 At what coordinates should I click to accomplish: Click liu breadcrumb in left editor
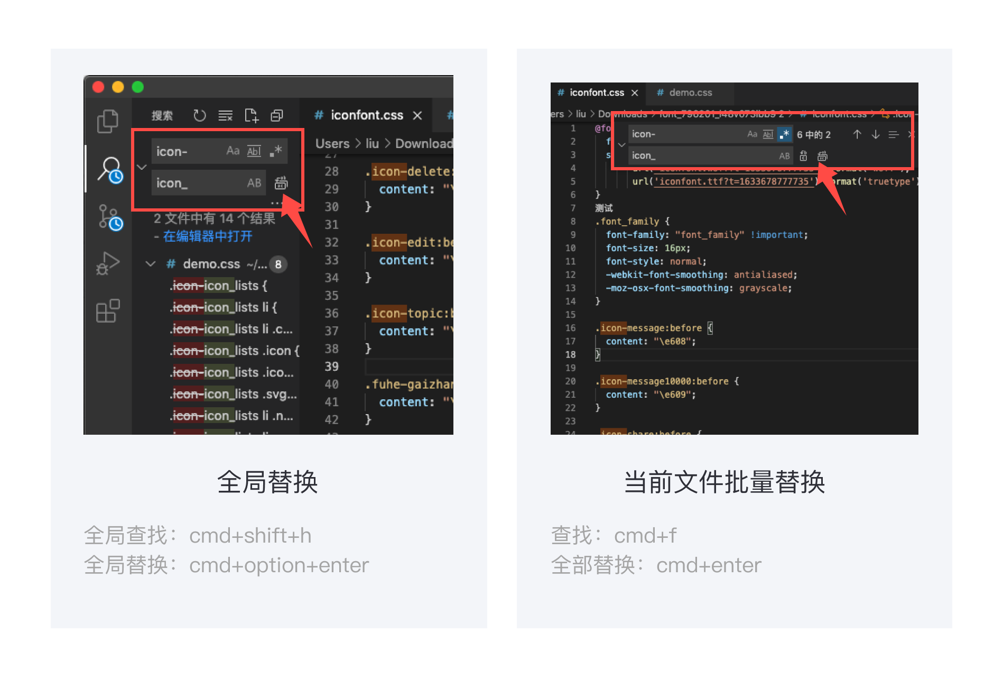tap(372, 143)
